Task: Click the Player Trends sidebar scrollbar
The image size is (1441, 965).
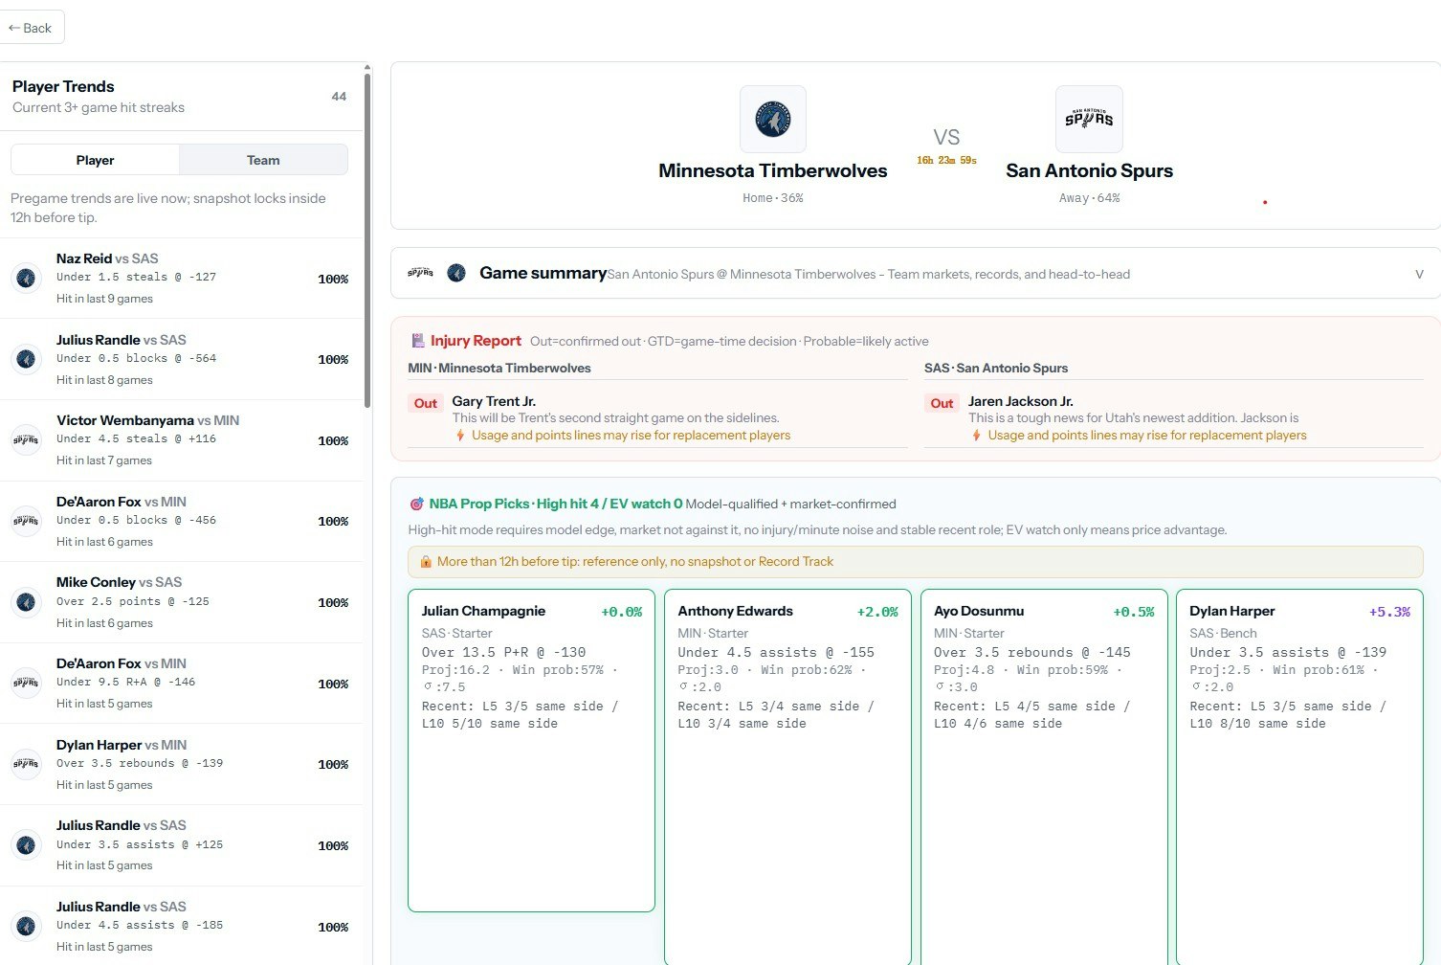Action: click(367, 239)
